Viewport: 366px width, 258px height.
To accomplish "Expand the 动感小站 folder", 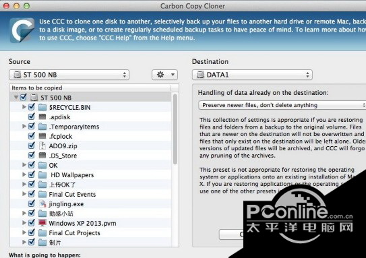I will coord(24,214).
